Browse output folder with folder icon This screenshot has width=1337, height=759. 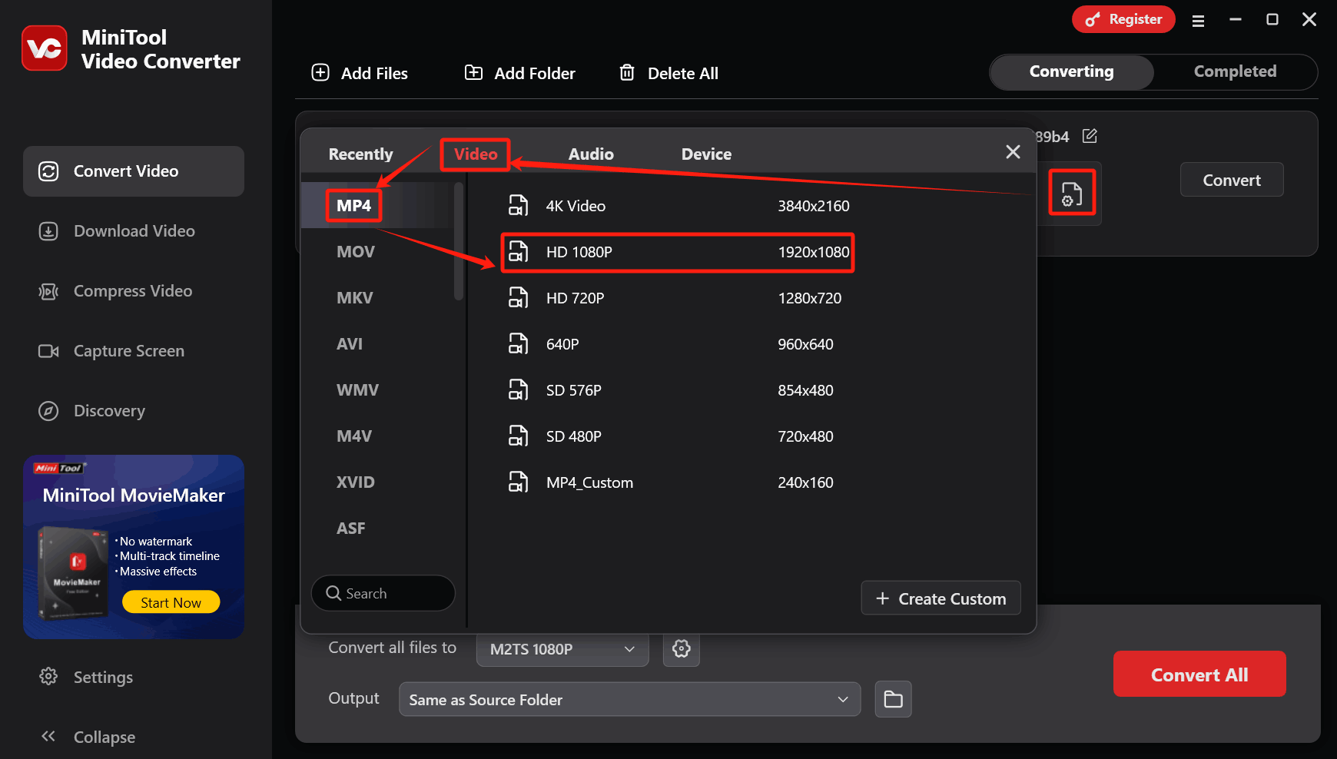[x=893, y=699]
